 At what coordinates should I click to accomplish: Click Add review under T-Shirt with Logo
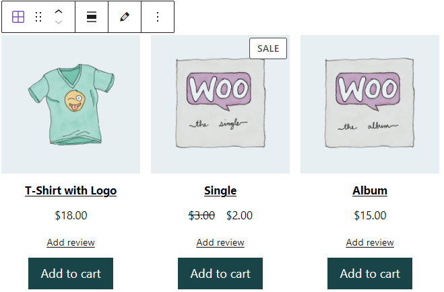coord(71,242)
